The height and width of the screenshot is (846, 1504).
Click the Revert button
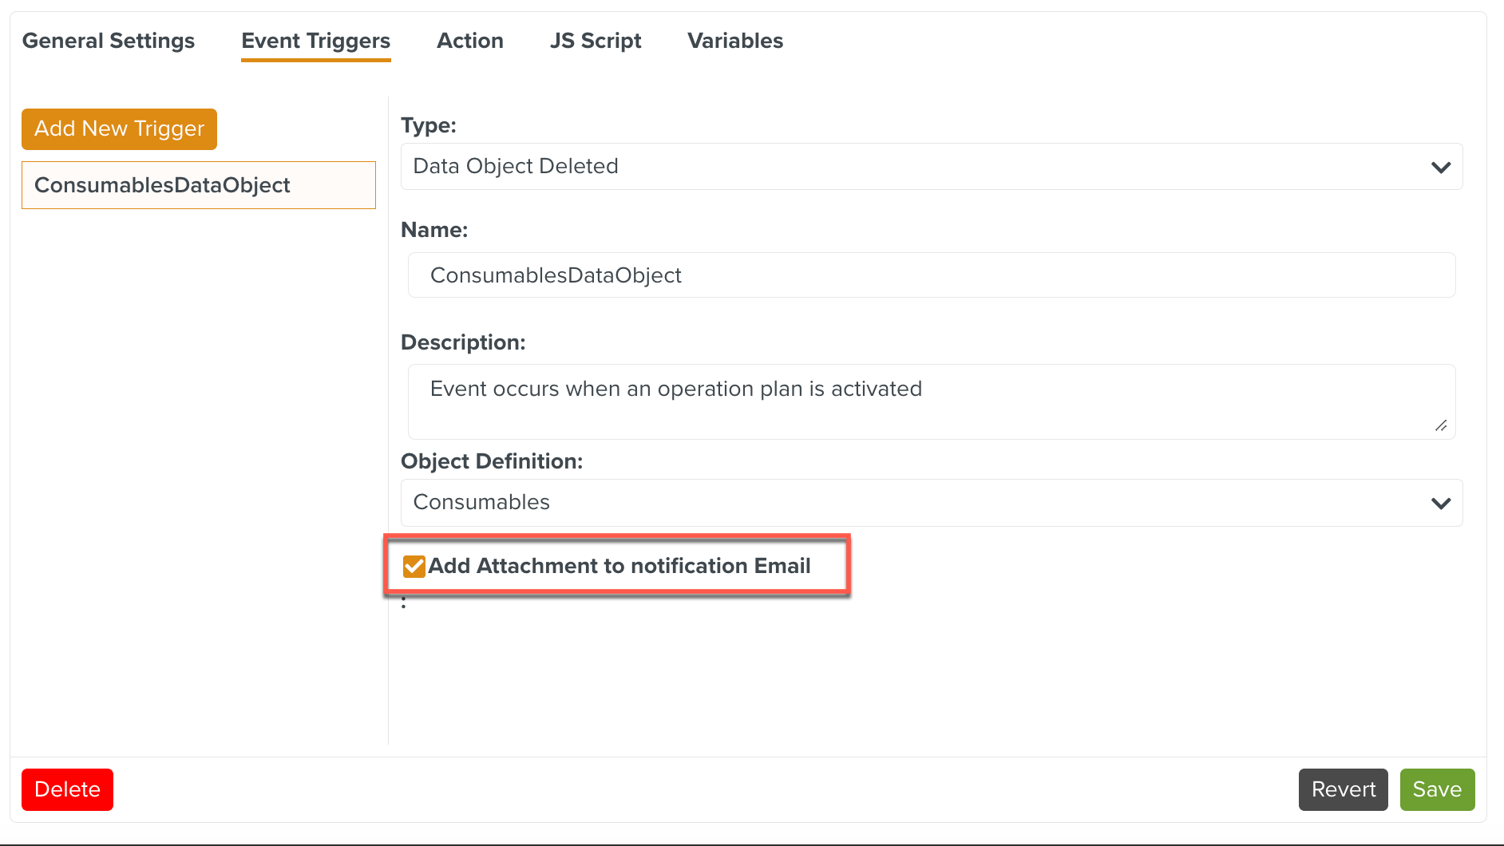1343,789
